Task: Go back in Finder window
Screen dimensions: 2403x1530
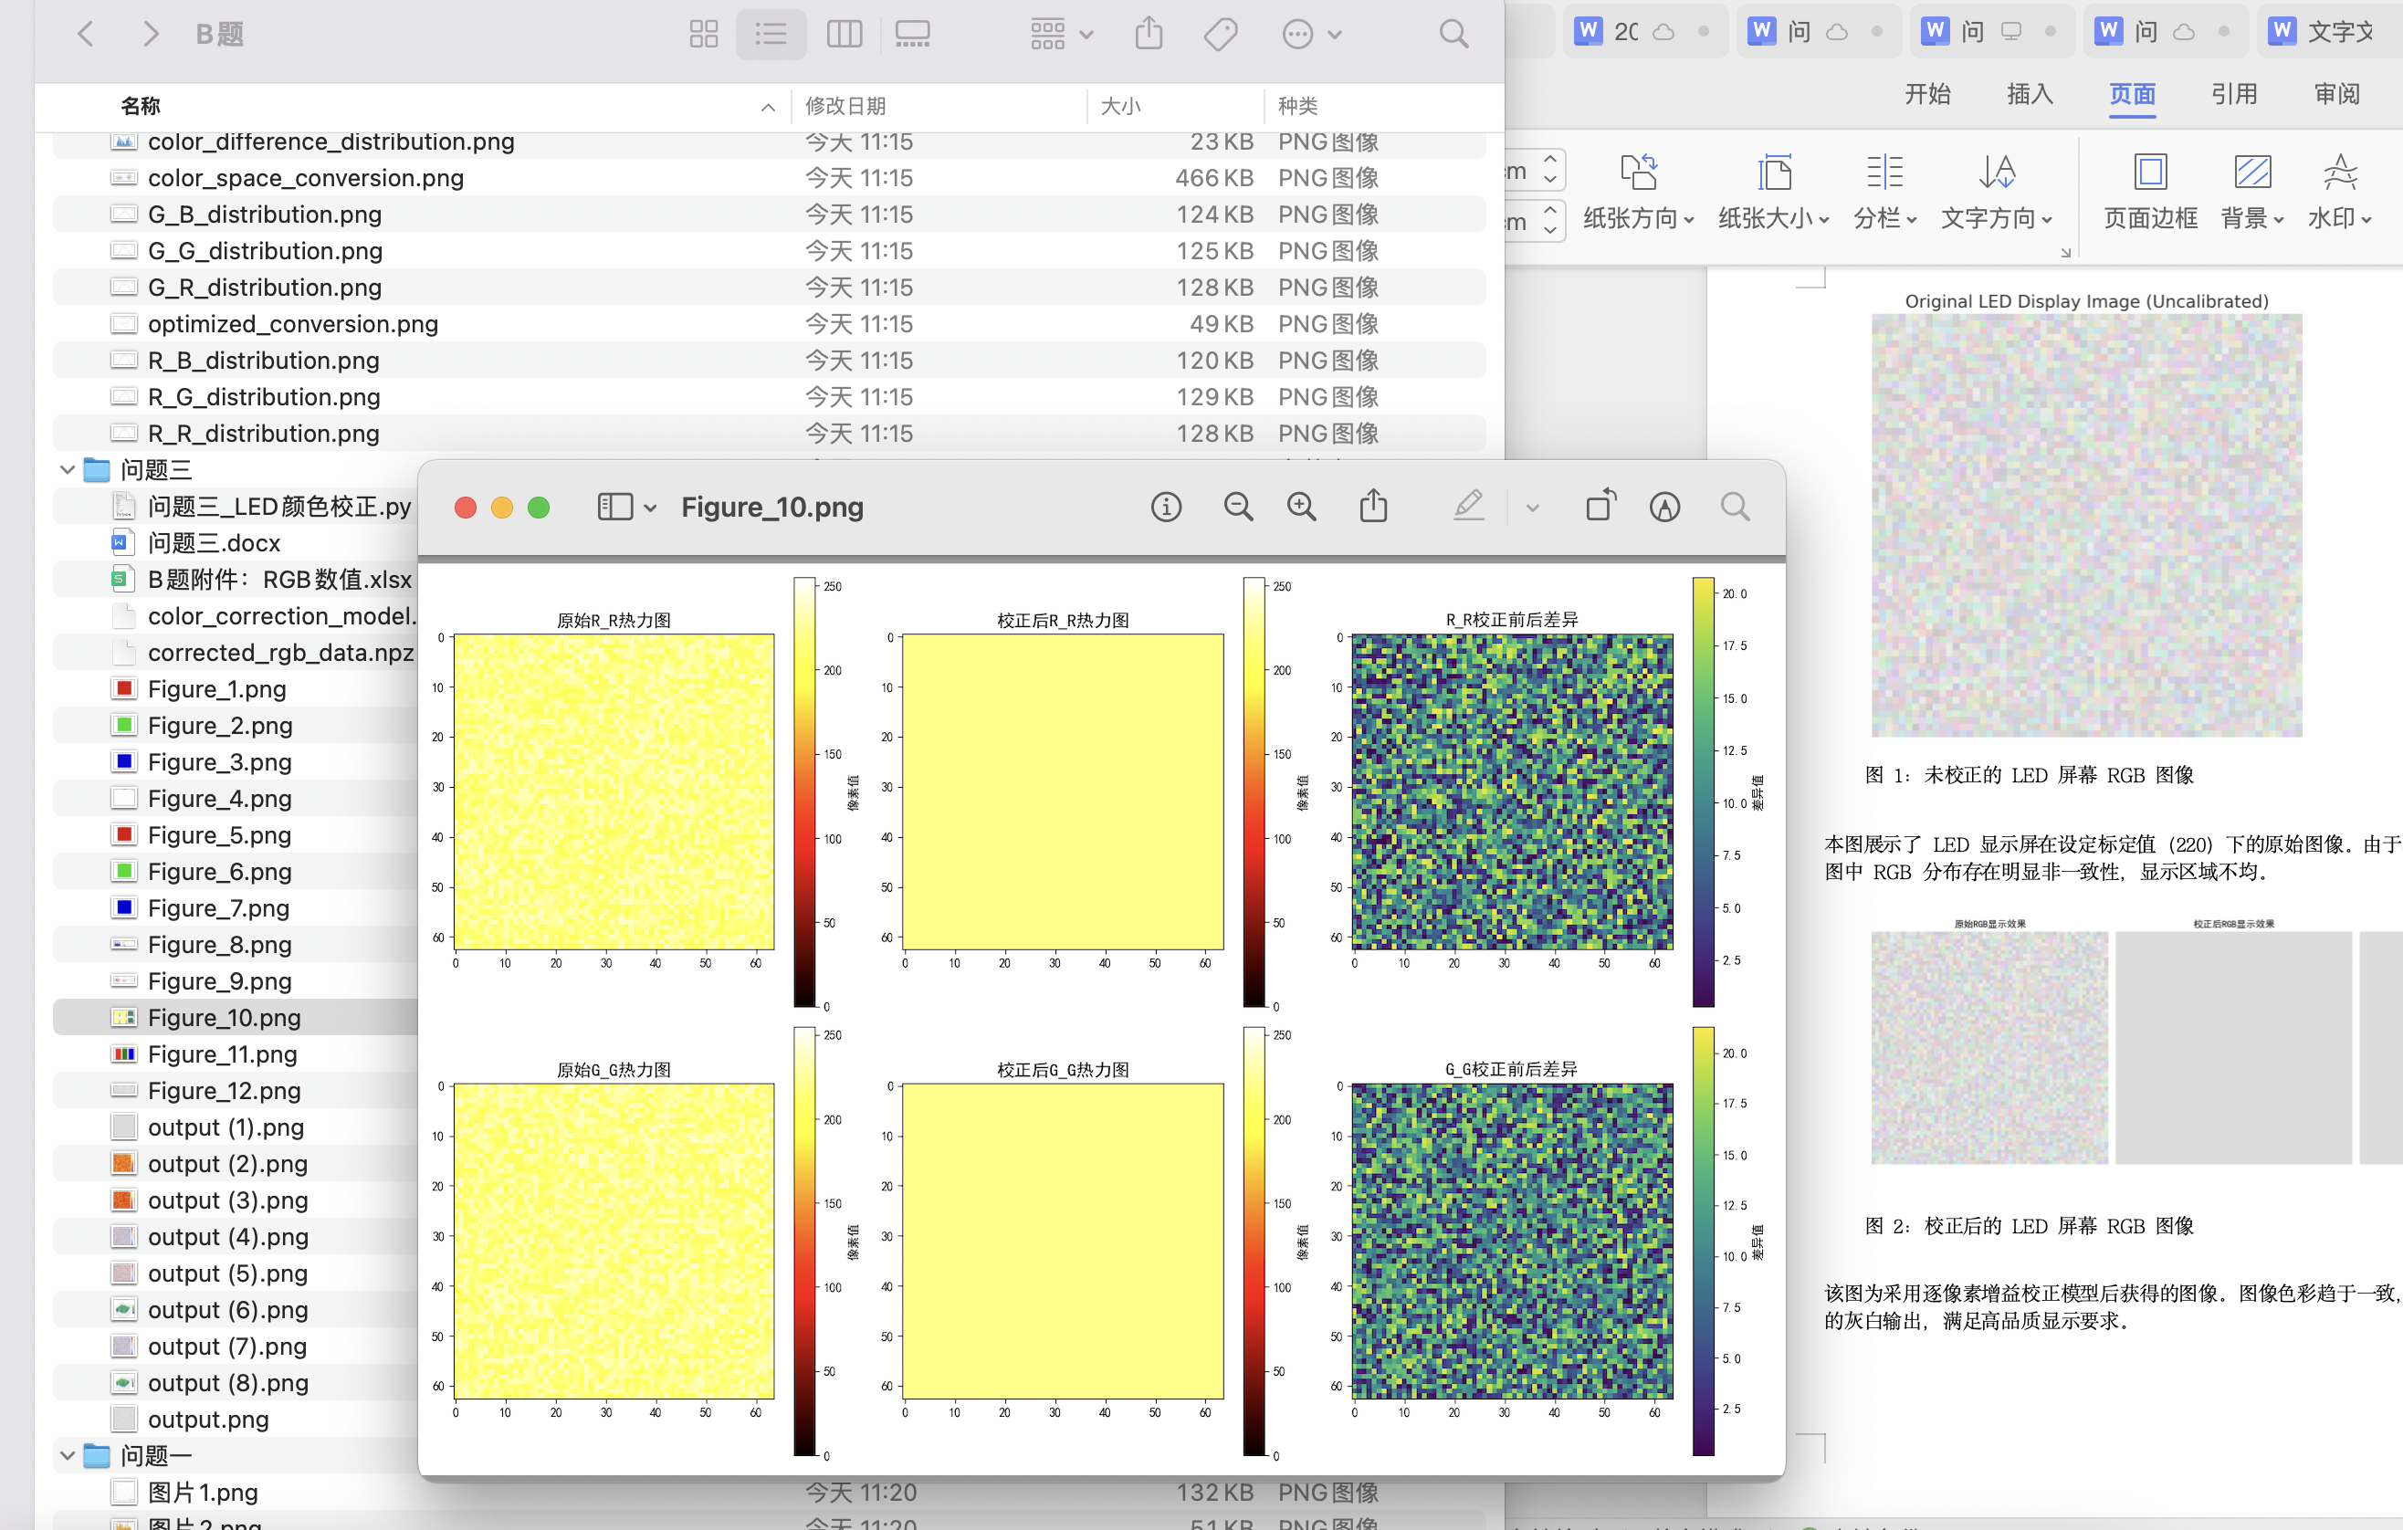Action: click(x=87, y=35)
